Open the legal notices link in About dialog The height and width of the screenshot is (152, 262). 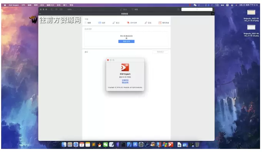click(125, 80)
